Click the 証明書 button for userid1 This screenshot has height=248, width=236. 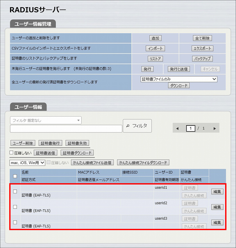[190, 188]
